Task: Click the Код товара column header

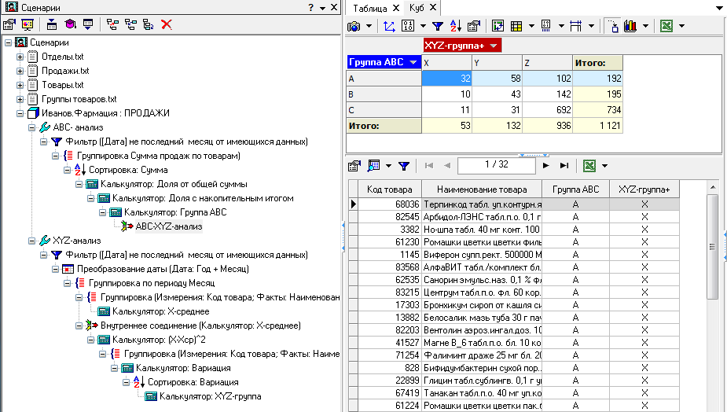Action: tap(390, 189)
